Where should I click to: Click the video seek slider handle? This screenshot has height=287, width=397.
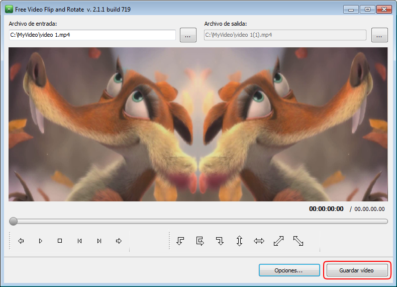[x=14, y=221]
